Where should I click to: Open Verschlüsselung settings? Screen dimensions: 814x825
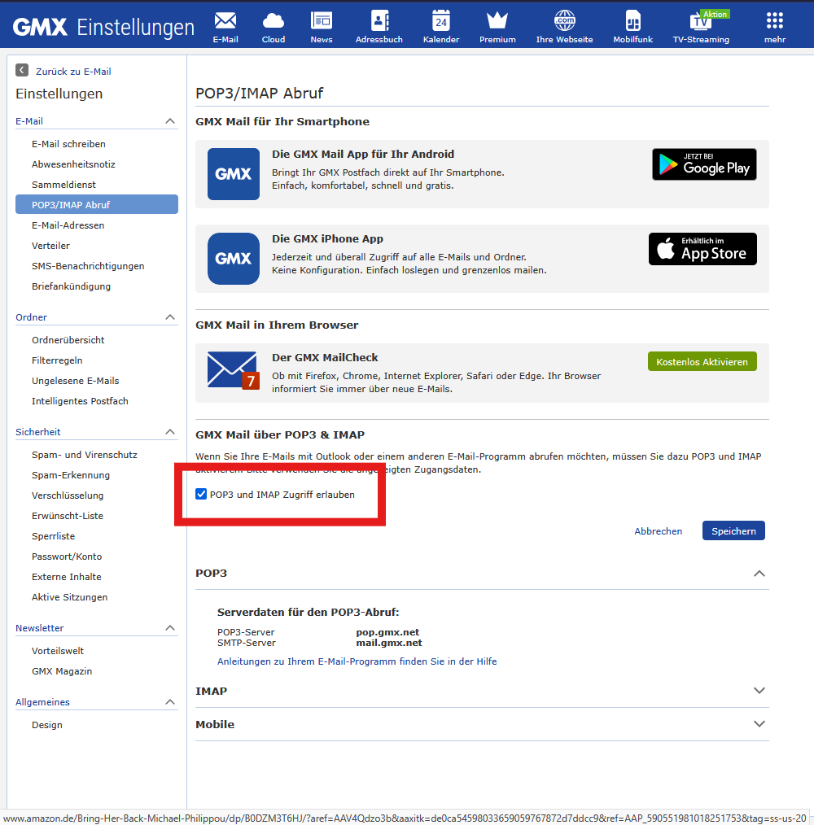pos(68,495)
